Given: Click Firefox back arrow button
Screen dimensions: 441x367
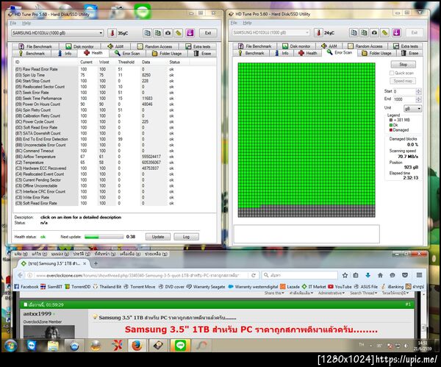Looking at the screenshot, I should (x=20, y=275).
